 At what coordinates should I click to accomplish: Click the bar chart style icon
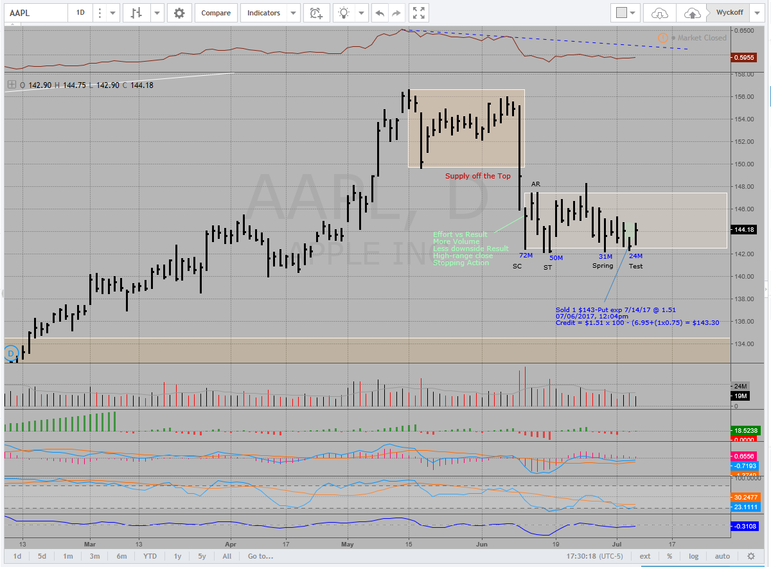point(136,13)
